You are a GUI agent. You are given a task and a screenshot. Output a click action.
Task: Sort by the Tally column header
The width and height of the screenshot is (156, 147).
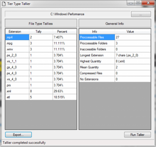tap(41, 32)
